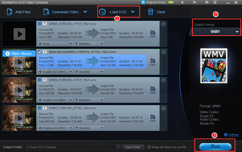Click the Open Folder button
The height and width of the screenshot is (152, 242).
[133, 147]
